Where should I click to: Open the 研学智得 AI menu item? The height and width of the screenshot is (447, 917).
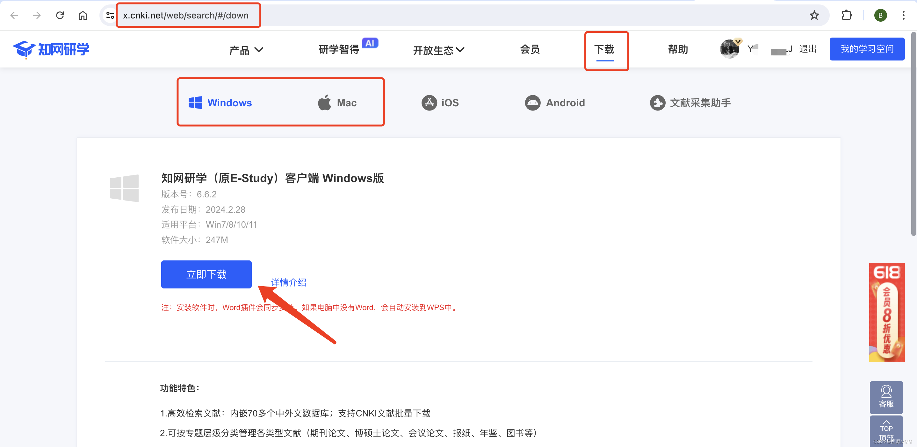[339, 49]
